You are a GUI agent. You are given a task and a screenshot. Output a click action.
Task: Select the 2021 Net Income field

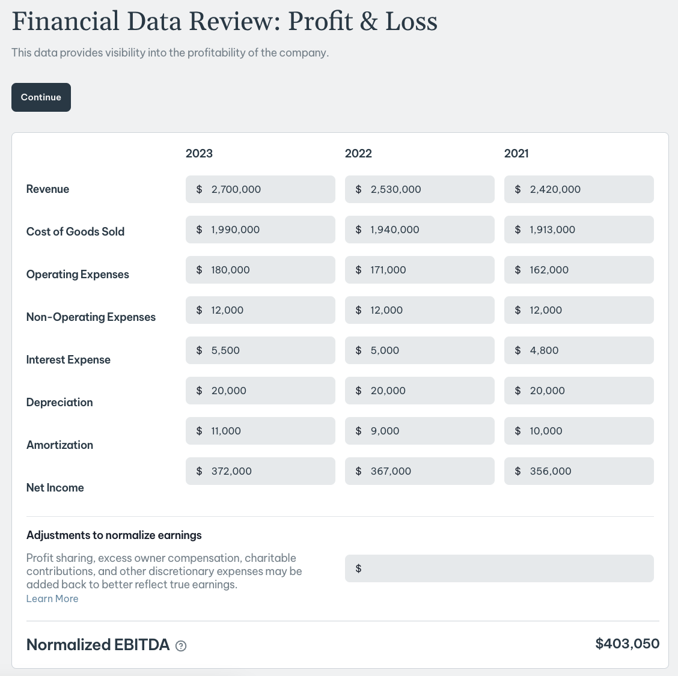[x=579, y=471]
